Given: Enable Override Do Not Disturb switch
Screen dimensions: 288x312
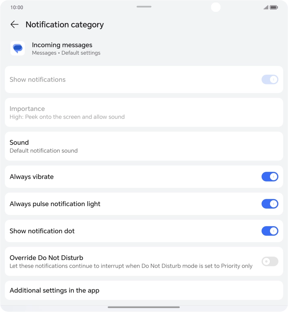Looking at the screenshot, I should (x=270, y=261).
